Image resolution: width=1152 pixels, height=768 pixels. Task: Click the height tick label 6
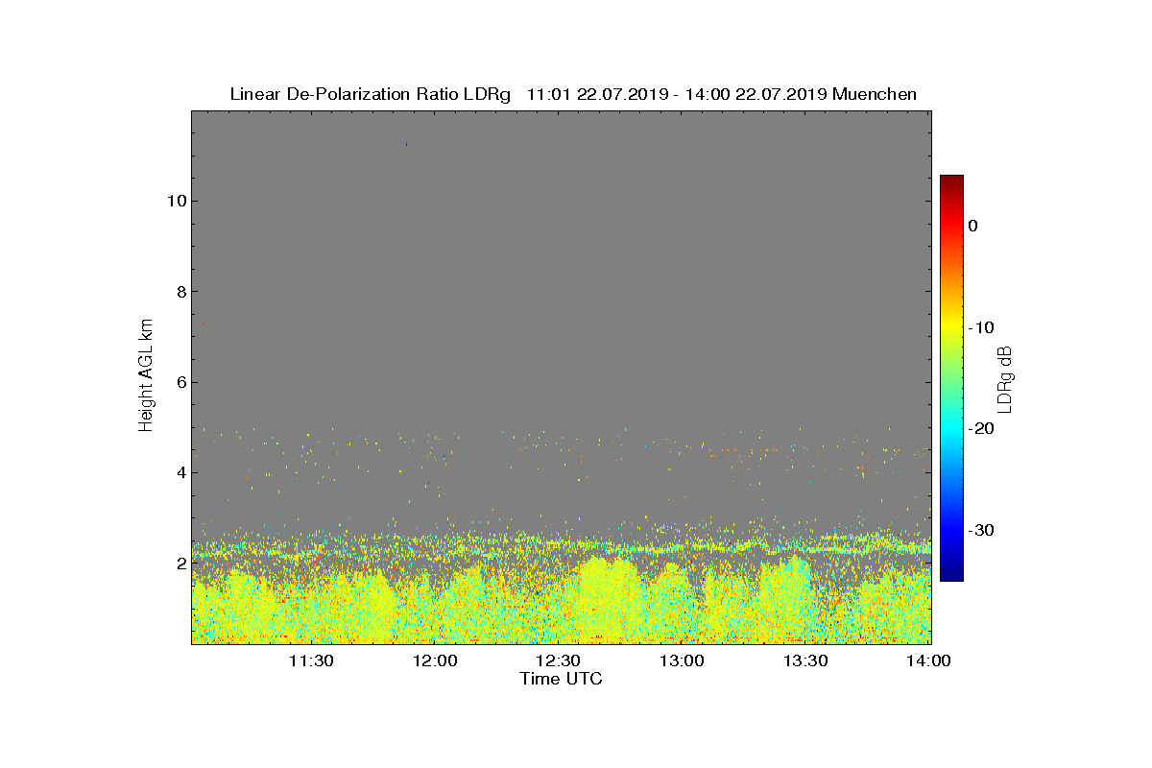180,382
